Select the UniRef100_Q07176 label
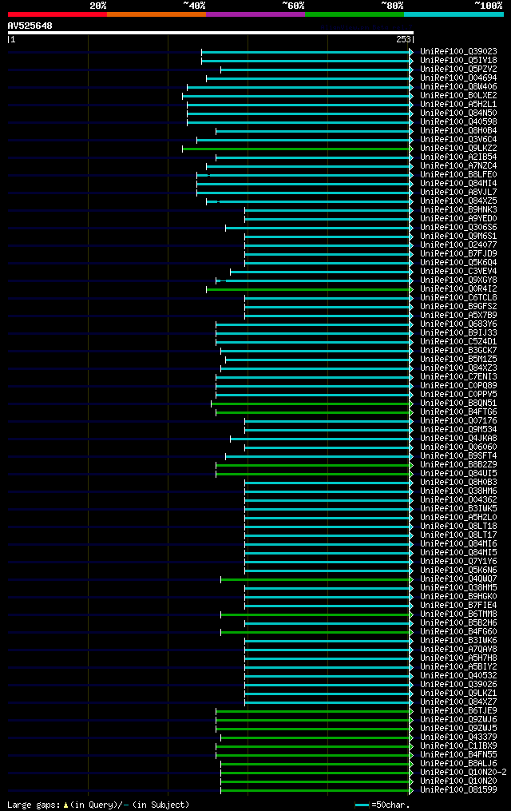The height and width of the screenshot is (811, 511). click(458, 421)
